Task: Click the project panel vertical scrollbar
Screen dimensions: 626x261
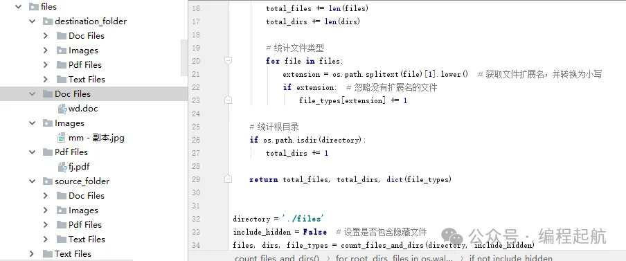Action: tap(184, 57)
